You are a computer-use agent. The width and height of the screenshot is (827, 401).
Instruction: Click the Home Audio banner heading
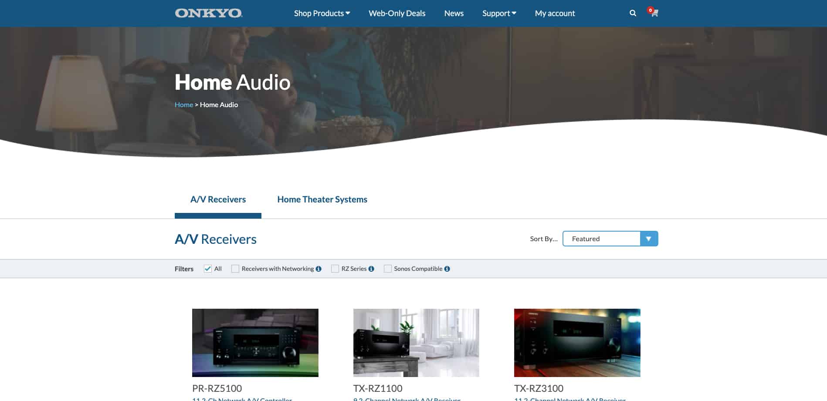click(232, 82)
